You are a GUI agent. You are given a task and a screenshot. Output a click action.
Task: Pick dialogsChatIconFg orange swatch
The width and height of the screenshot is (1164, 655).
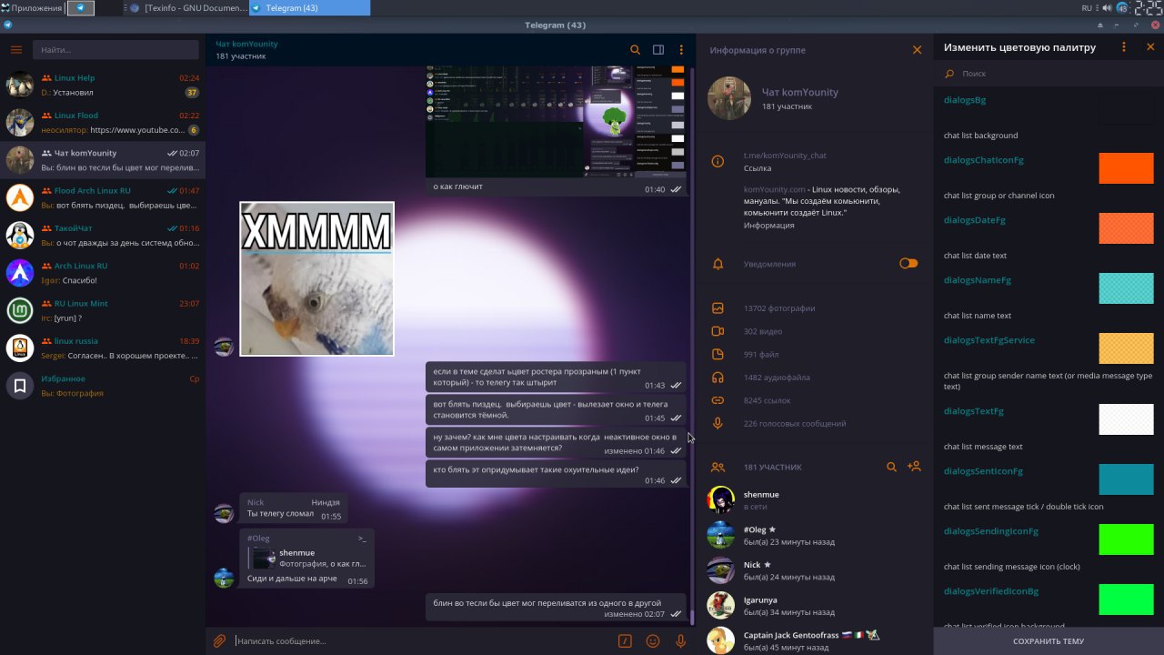coord(1126,168)
